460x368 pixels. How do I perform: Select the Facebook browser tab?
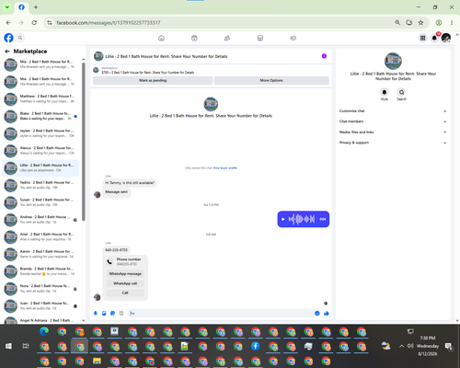coord(21,7)
